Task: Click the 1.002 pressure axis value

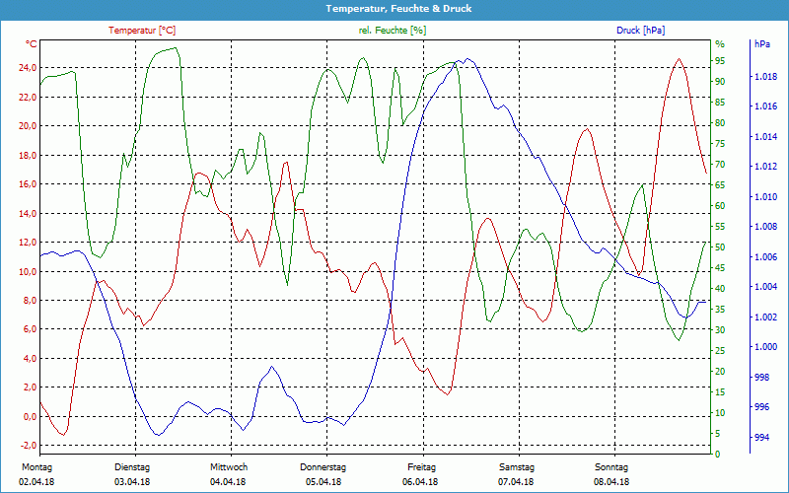Action: 765,317
